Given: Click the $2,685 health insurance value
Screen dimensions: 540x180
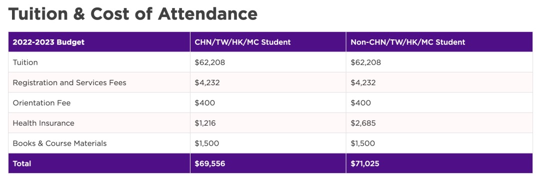Looking at the screenshot, I should coord(363,123).
